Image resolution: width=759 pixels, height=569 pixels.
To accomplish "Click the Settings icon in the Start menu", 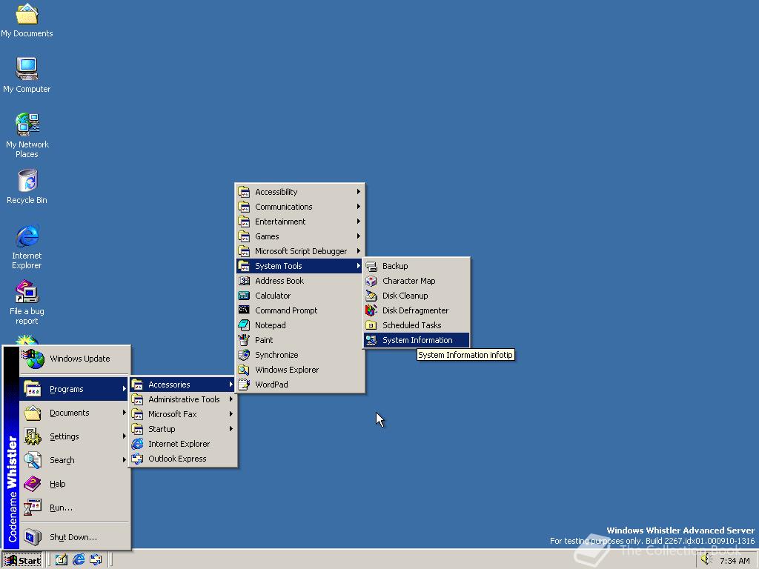I will 33,436.
